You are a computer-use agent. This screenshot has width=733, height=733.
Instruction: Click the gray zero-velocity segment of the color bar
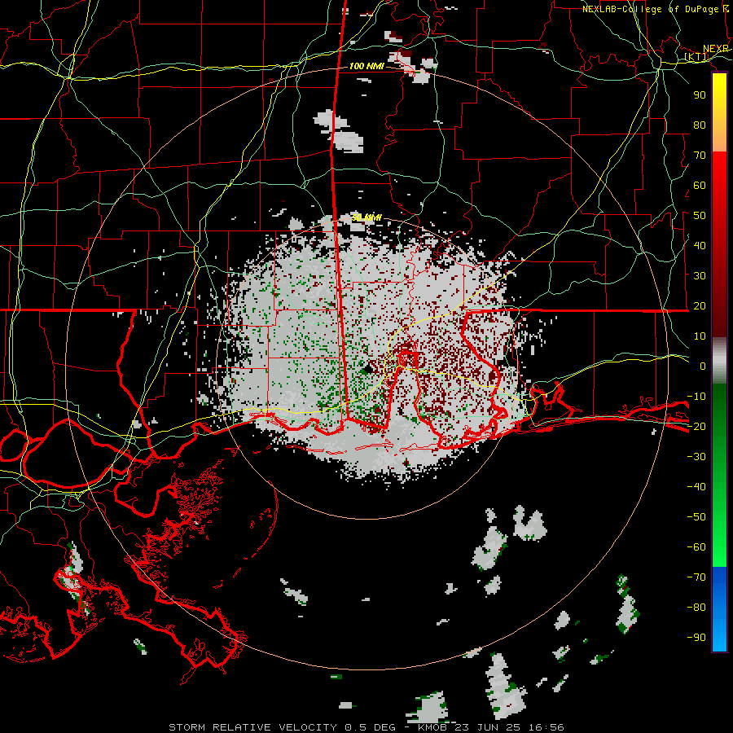pyautogui.click(x=719, y=361)
